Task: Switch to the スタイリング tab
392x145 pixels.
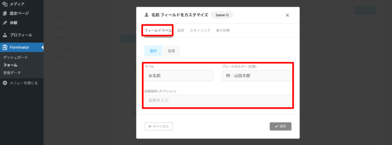Action: 200,31
